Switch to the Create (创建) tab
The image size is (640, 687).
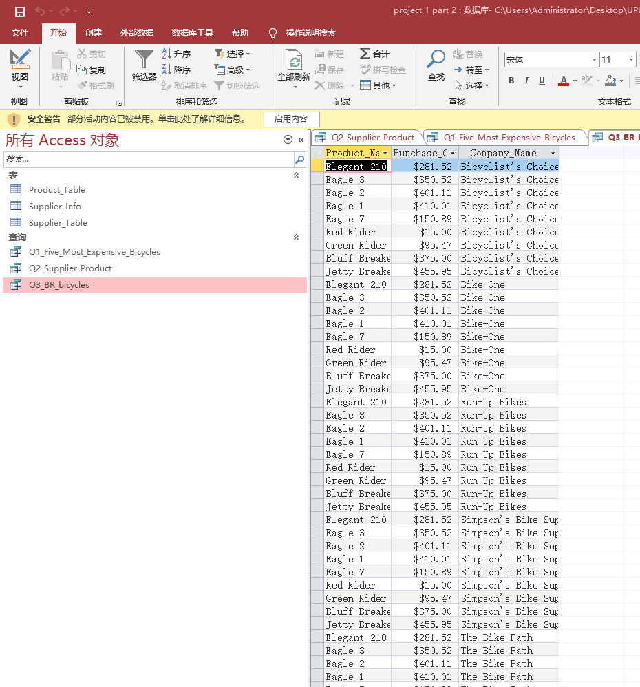[x=94, y=33]
